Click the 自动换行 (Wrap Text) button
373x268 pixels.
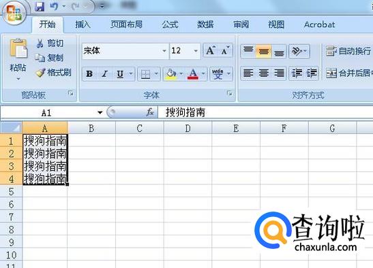coord(348,51)
